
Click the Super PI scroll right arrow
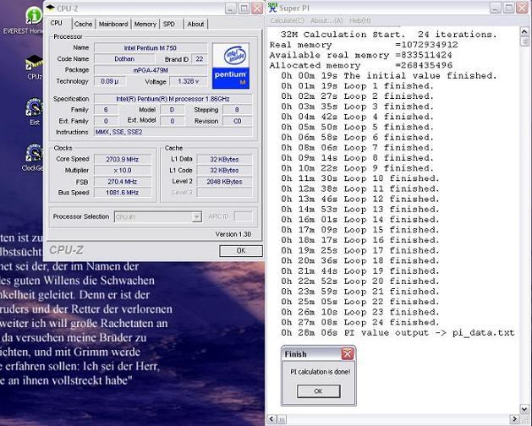tap(515, 419)
